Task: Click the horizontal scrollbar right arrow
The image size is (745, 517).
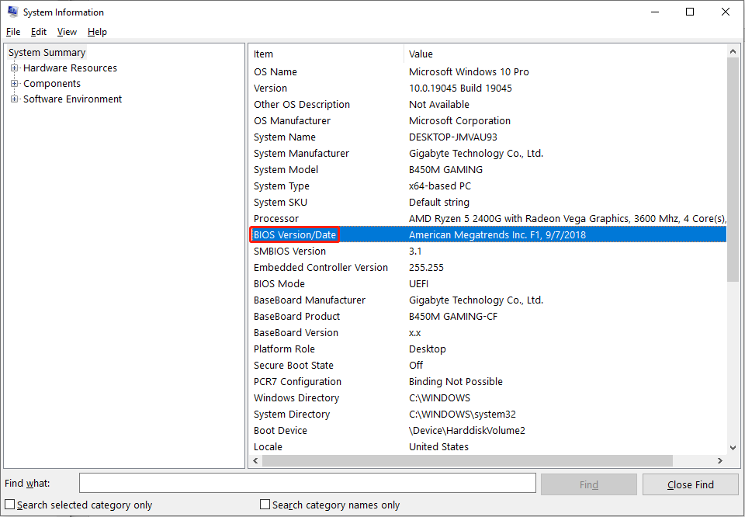Action: (x=720, y=460)
